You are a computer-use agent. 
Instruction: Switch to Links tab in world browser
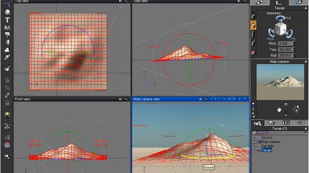point(301,123)
